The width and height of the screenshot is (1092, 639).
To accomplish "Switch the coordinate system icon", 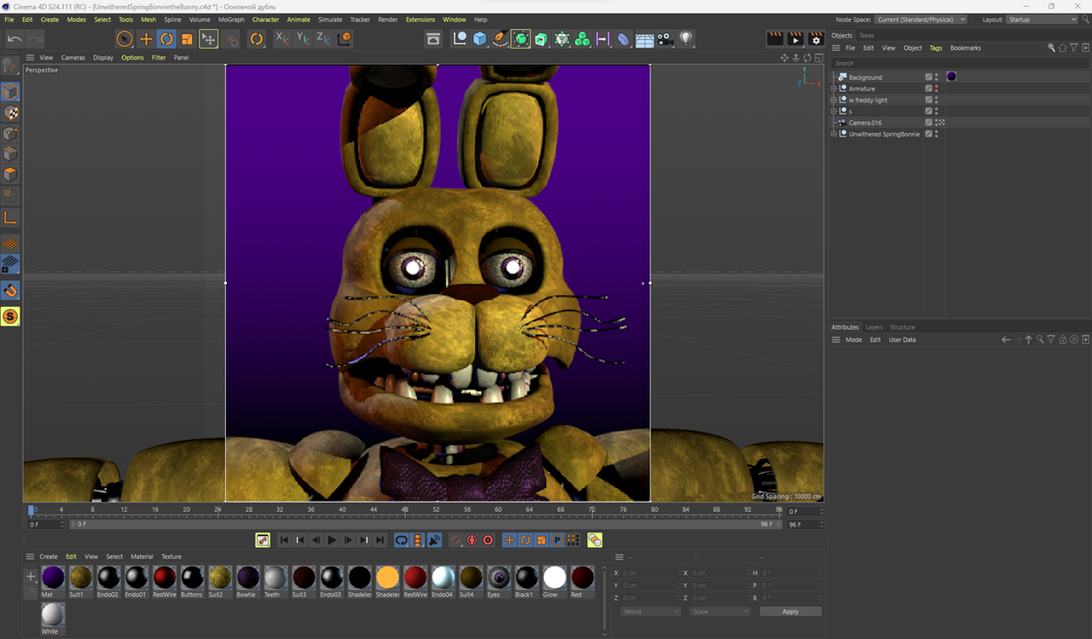I will tap(344, 38).
